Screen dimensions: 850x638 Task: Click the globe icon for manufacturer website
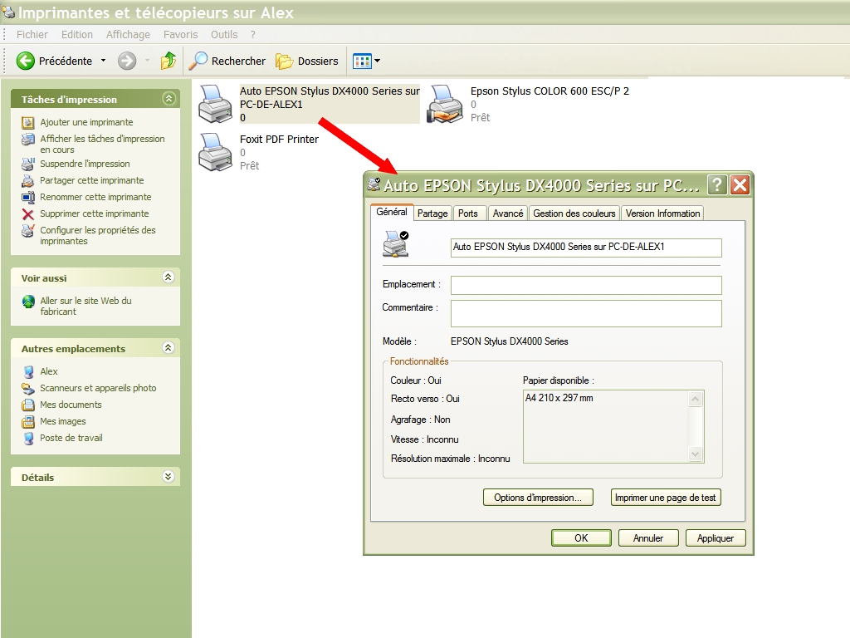28,301
